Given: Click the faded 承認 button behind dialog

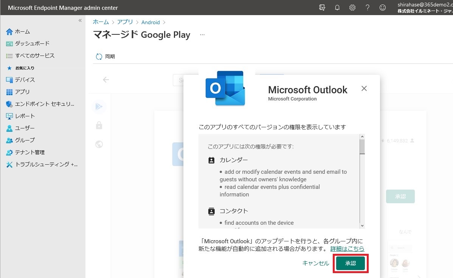Looking at the screenshot, I should [400, 196].
